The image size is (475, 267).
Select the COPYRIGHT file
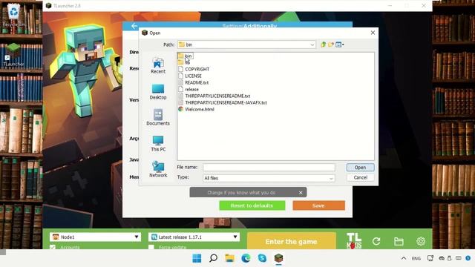(194, 69)
